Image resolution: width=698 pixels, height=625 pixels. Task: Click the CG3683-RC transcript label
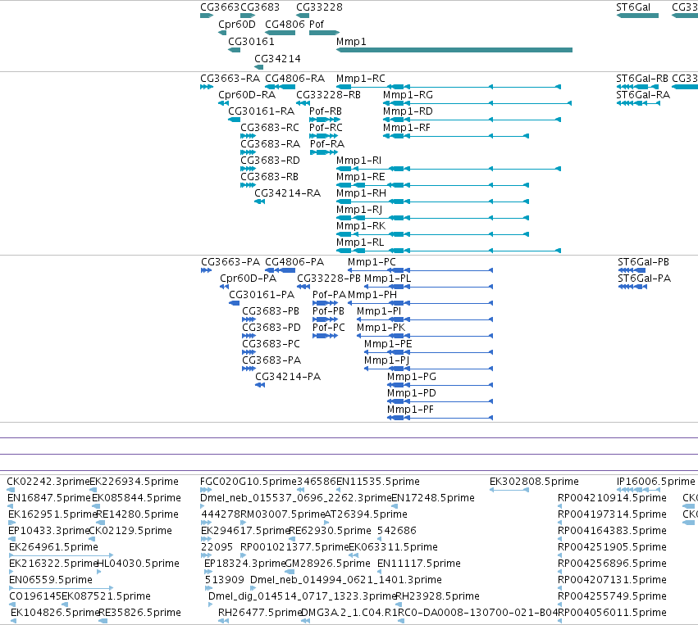pyautogui.click(x=270, y=128)
